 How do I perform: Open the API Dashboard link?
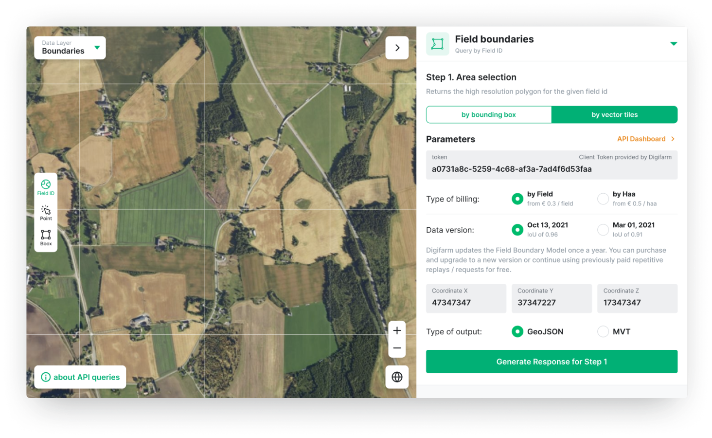click(641, 139)
